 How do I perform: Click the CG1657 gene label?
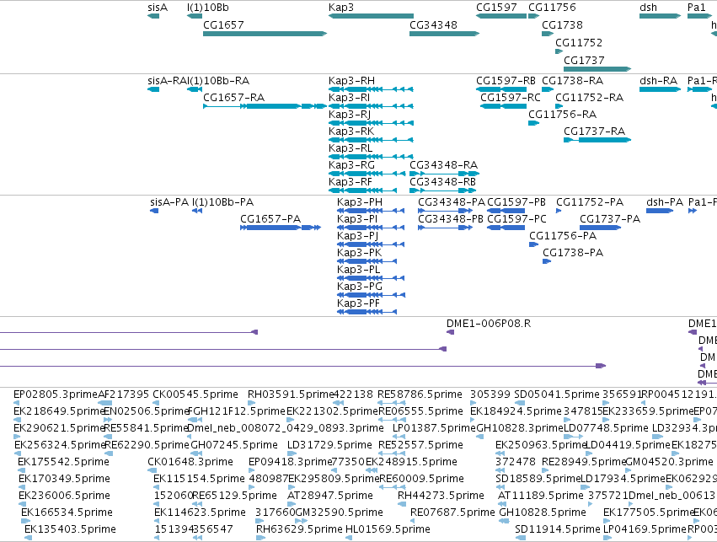223,25
